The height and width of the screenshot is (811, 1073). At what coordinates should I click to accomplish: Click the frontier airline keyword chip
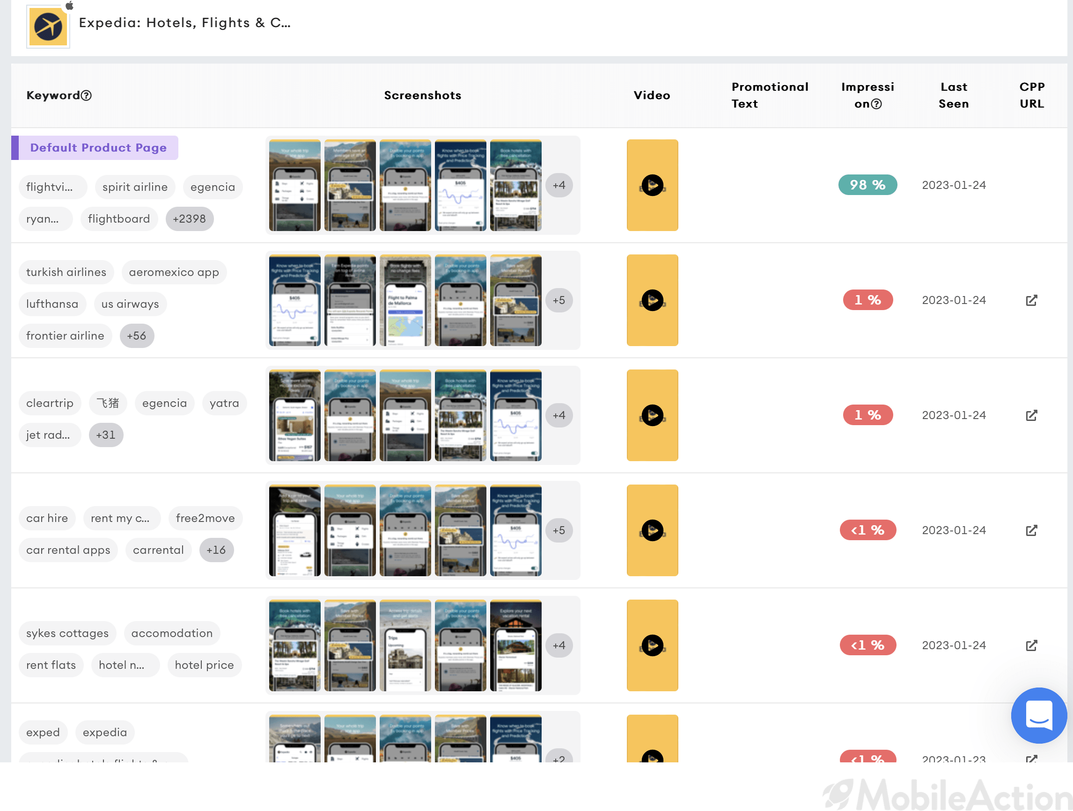pyautogui.click(x=65, y=336)
